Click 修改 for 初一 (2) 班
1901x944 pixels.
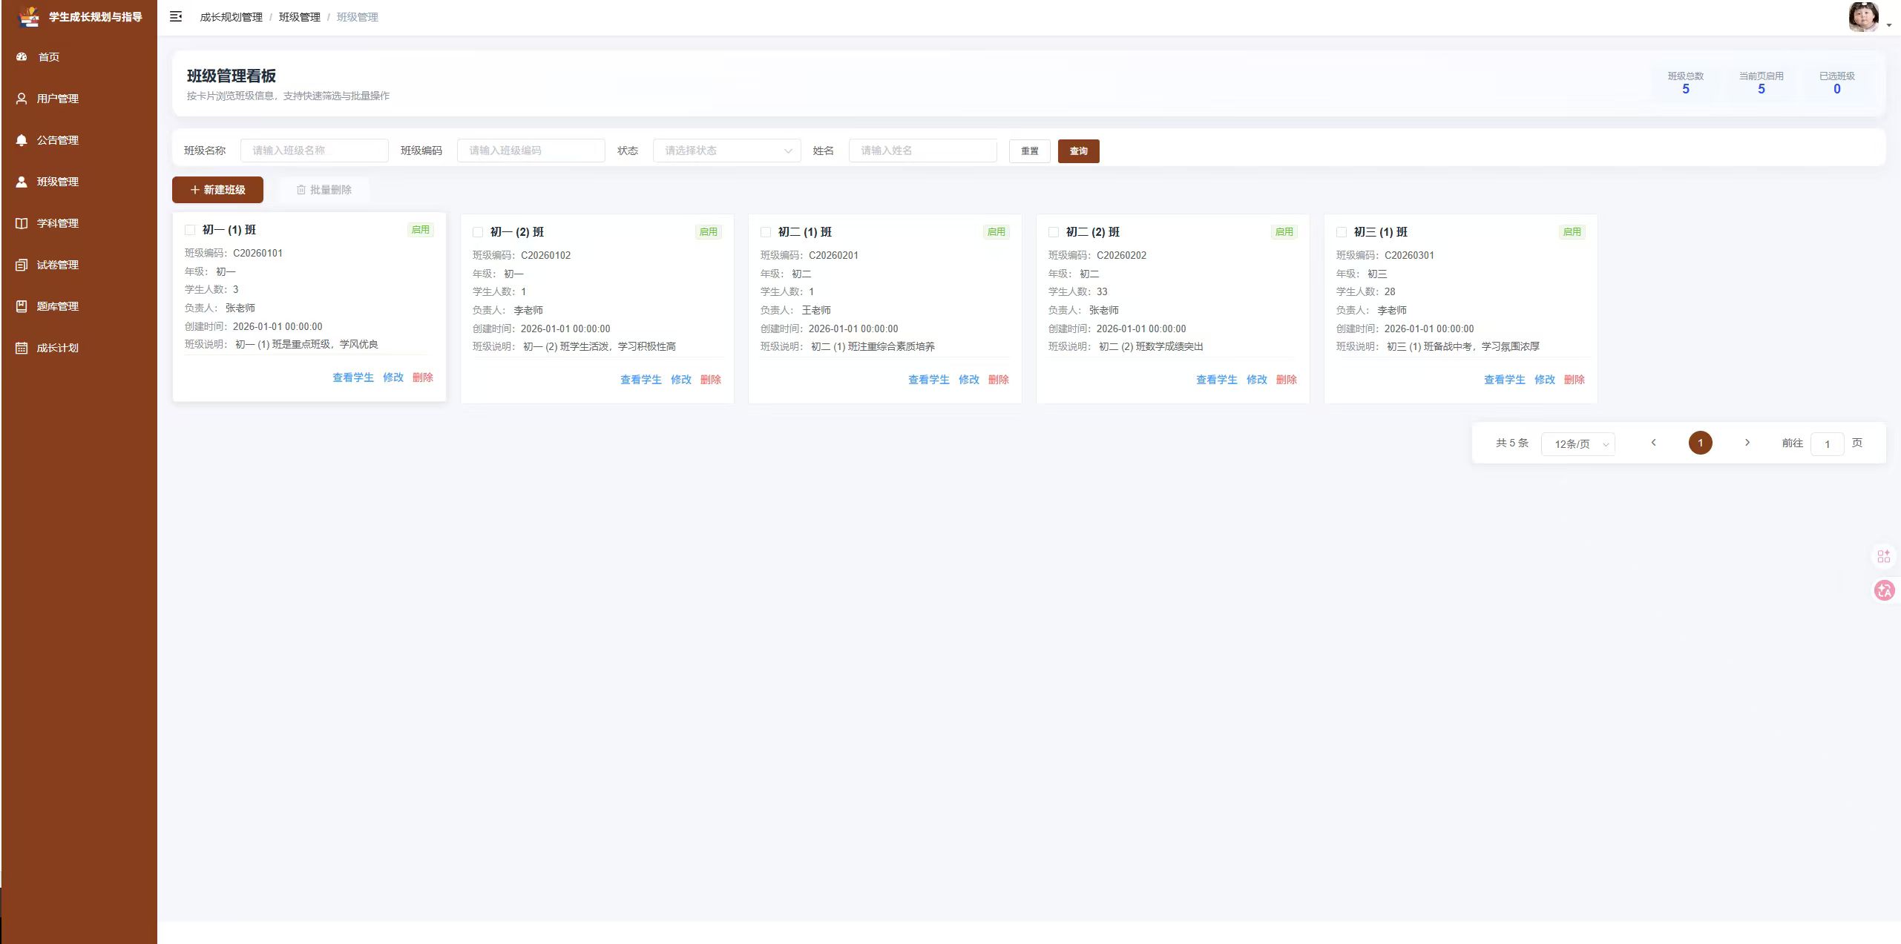(x=681, y=380)
